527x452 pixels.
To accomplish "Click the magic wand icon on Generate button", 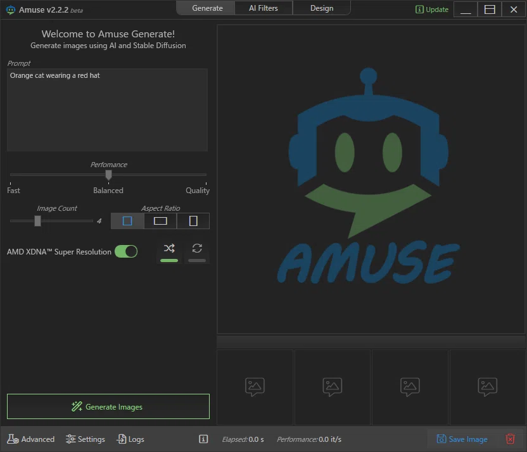I will click(77, 406).
